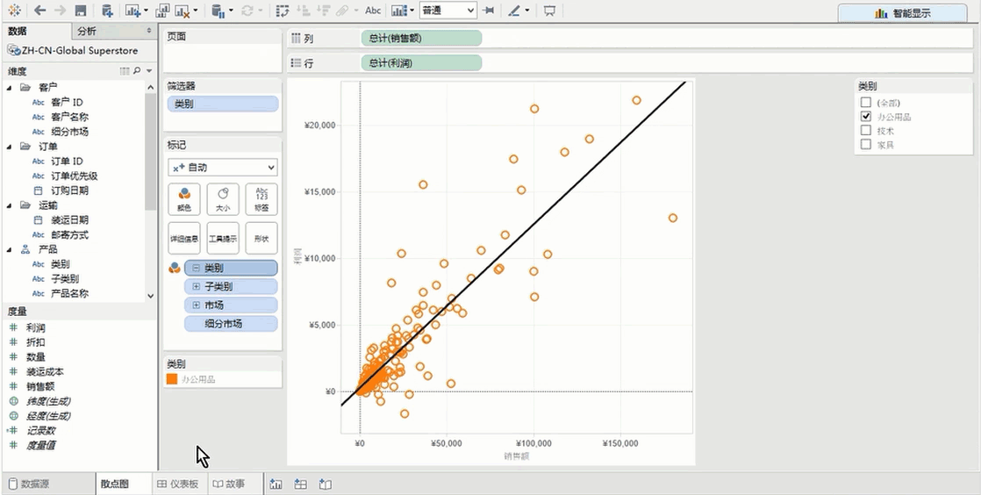Click the presentation mode icon in the toolbar
This screenshot has height=495, width=981.
click(x=549, y=11)
